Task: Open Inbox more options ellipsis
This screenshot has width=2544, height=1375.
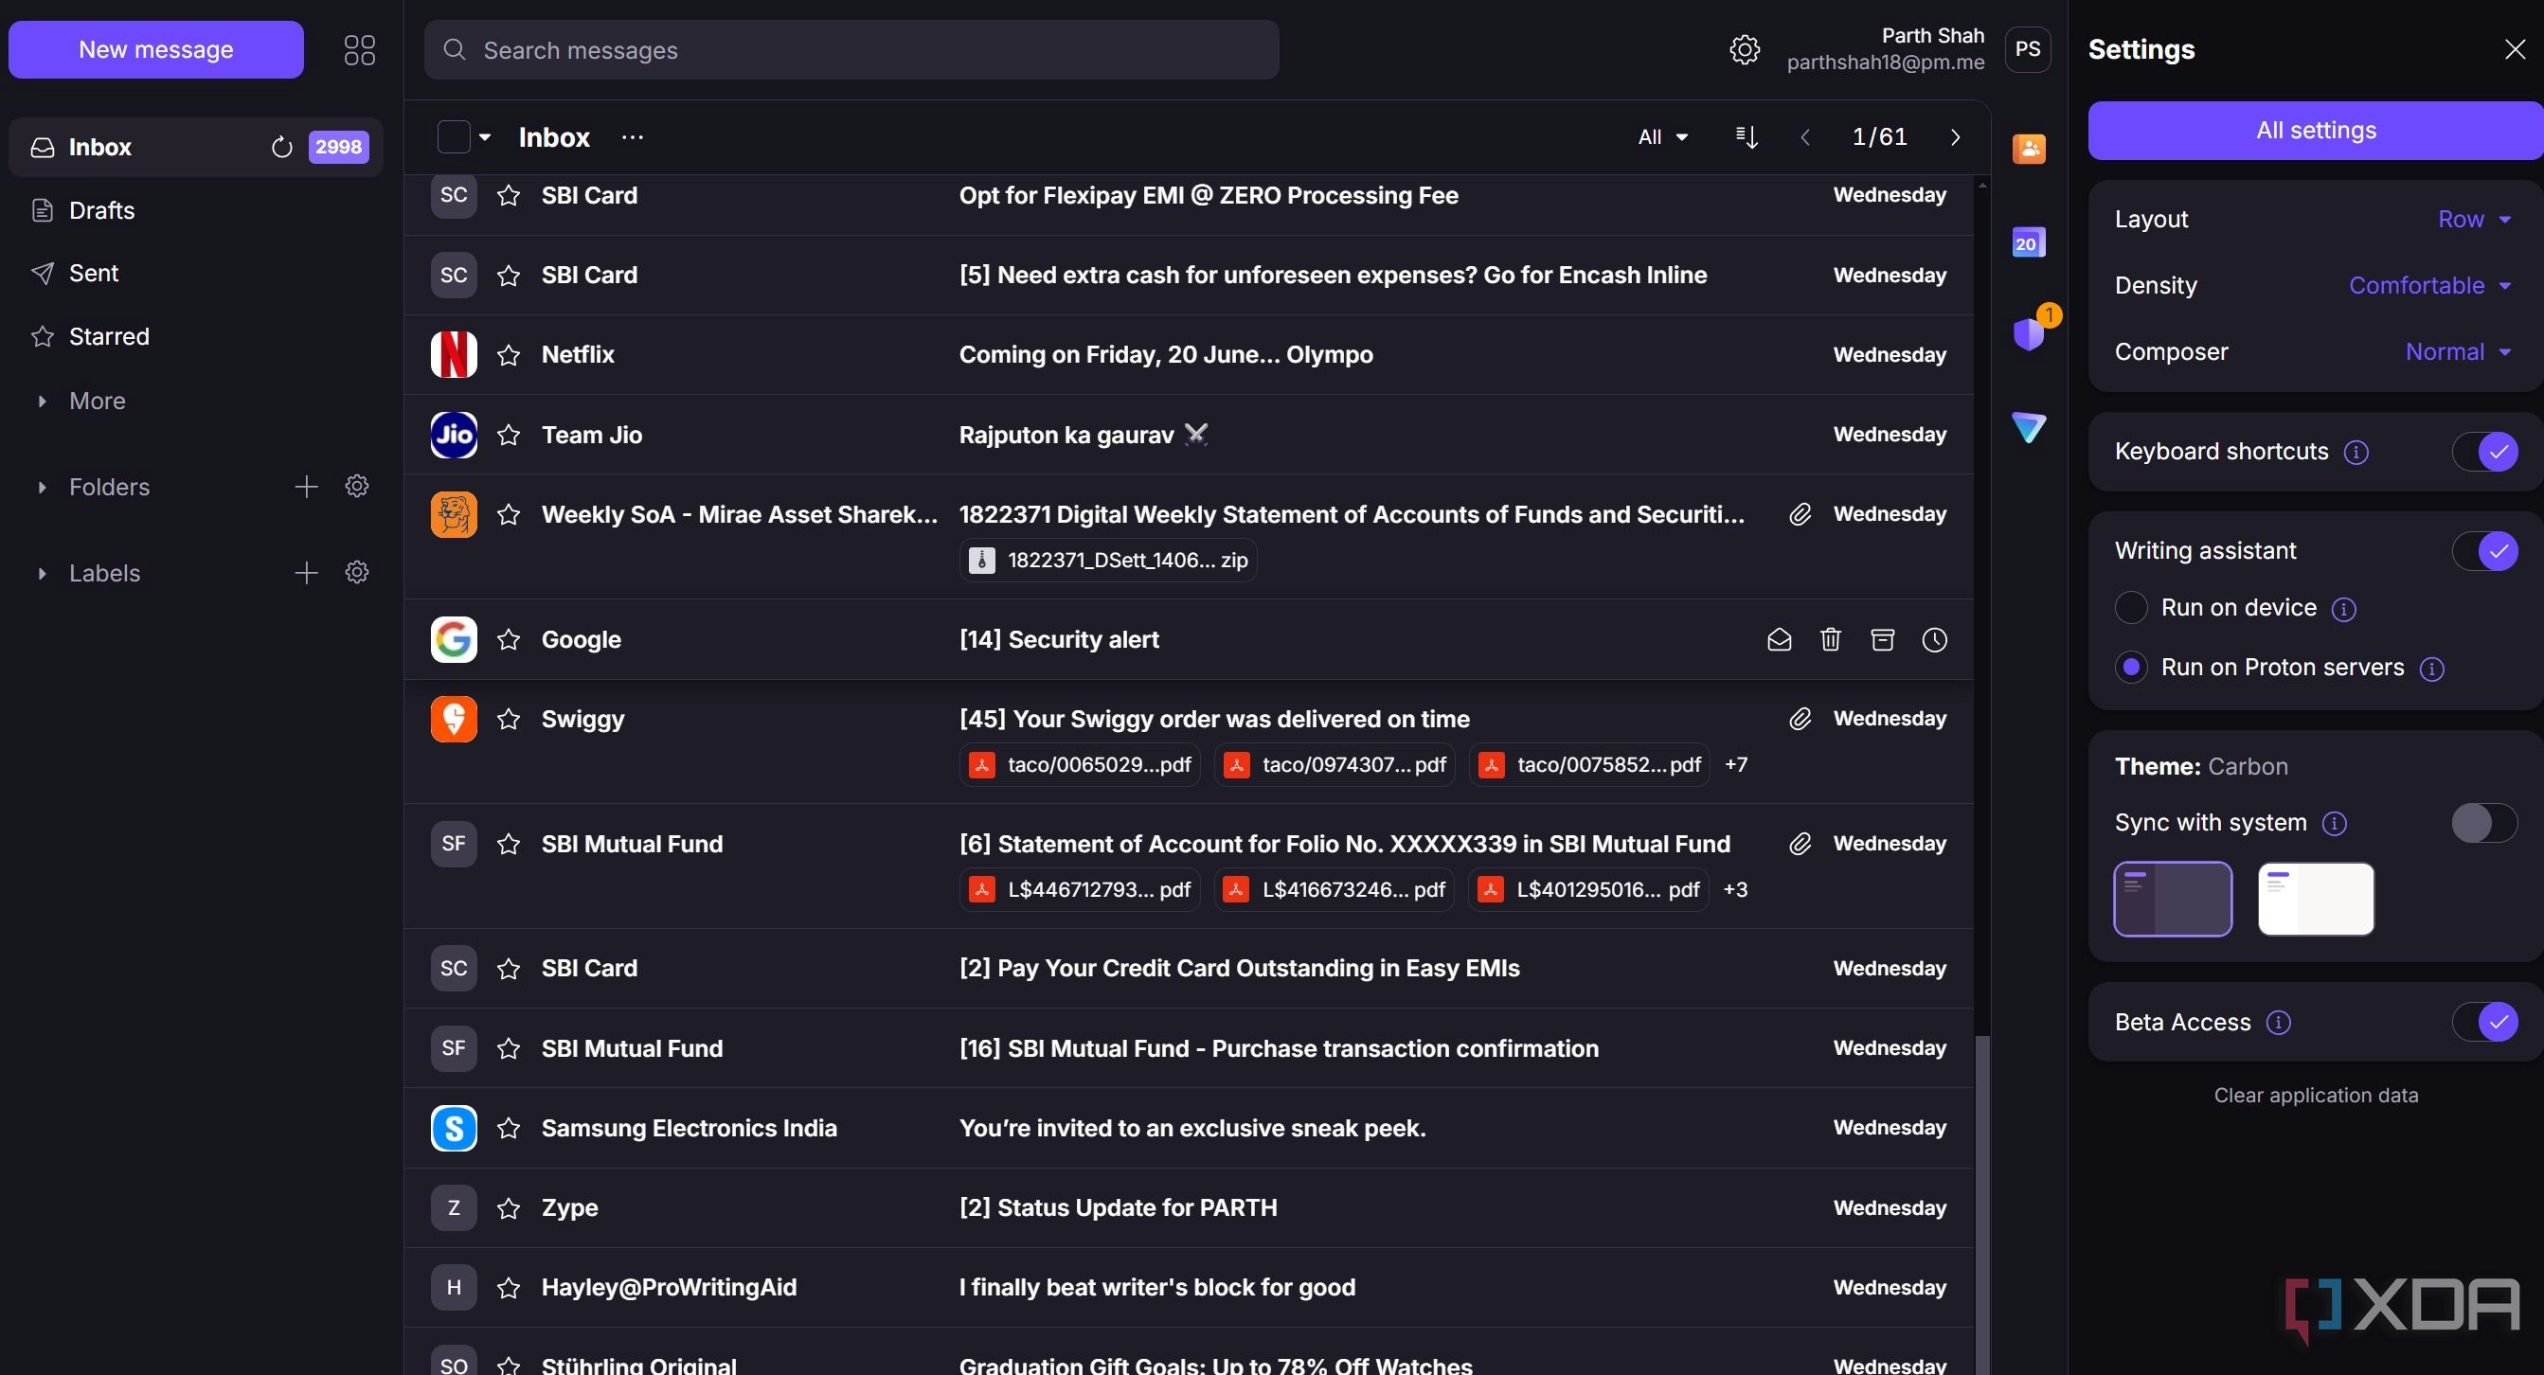Action: tap(632, 137)
